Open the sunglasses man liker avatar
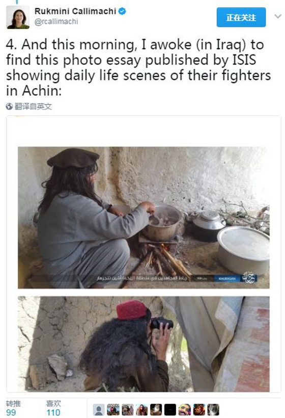The width and height of the screenshot is (285, 418). (x=184, y=410)
